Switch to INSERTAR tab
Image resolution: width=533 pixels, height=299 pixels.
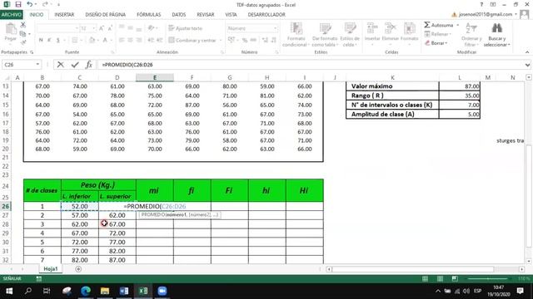(64, 15)
